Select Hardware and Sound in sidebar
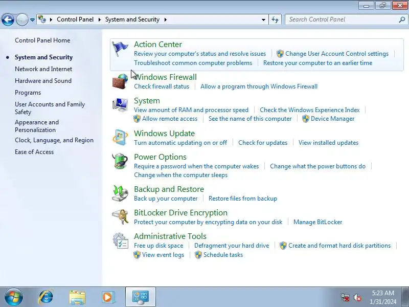The image size is (409, 307). click(x=43, y=81)
